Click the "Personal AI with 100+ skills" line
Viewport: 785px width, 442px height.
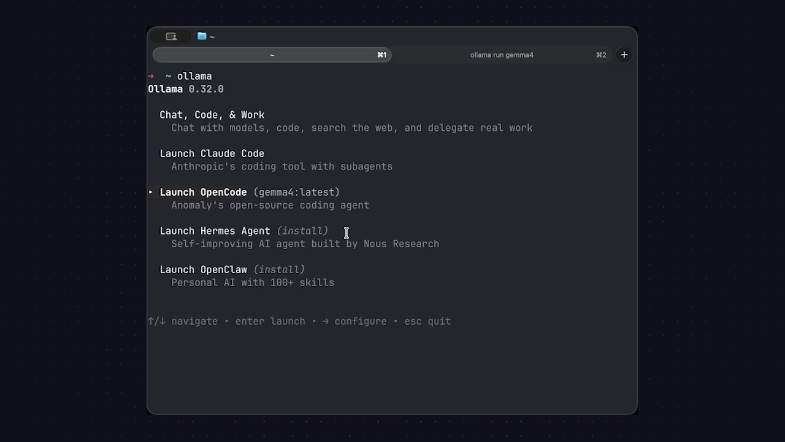(253, 282)
